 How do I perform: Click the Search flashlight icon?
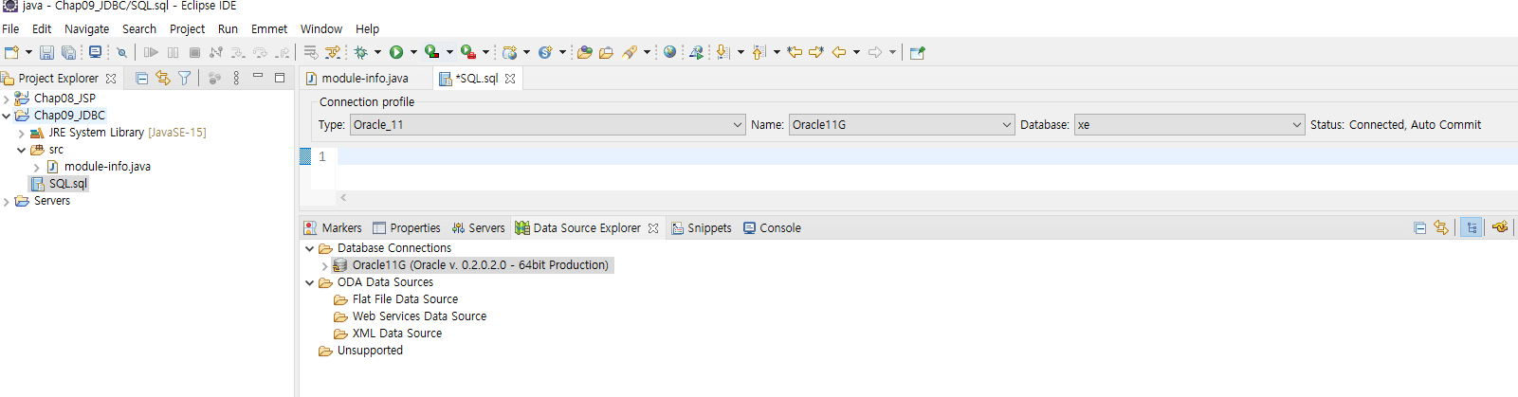point(630,52)
